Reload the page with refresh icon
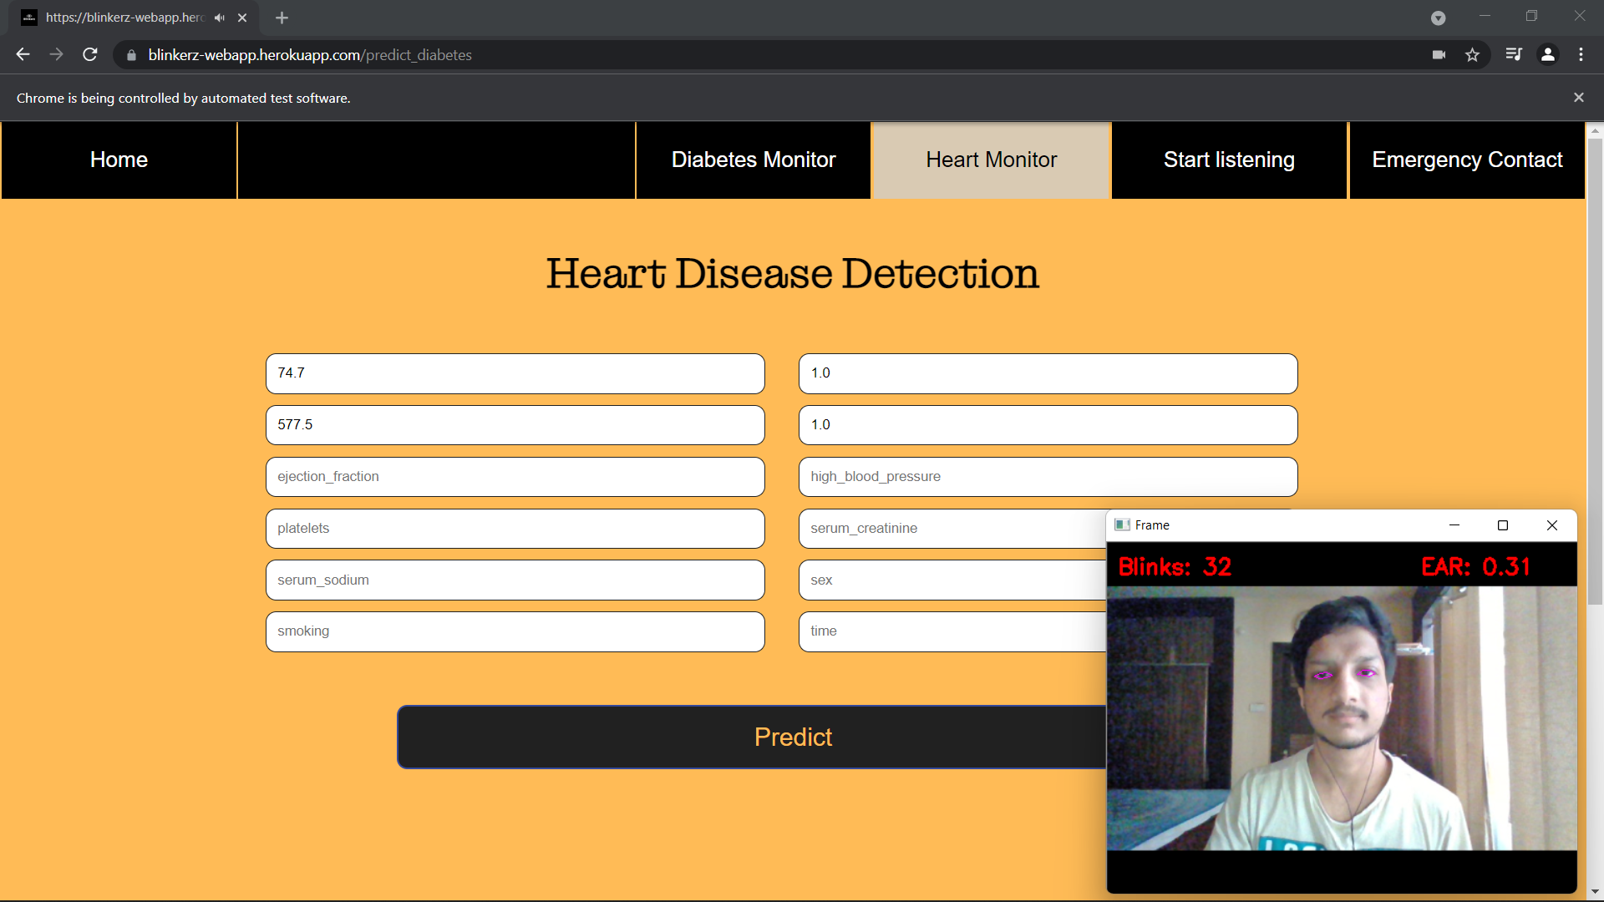Screen dimensions: 1604x902 click(90, 54)
